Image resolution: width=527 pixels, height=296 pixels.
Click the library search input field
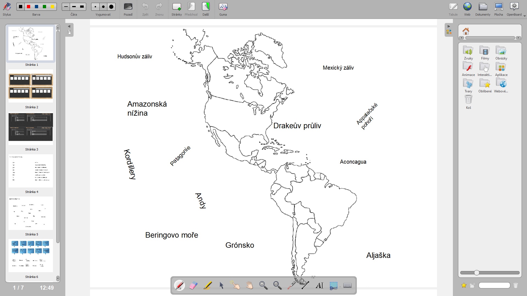pos(495,286)
